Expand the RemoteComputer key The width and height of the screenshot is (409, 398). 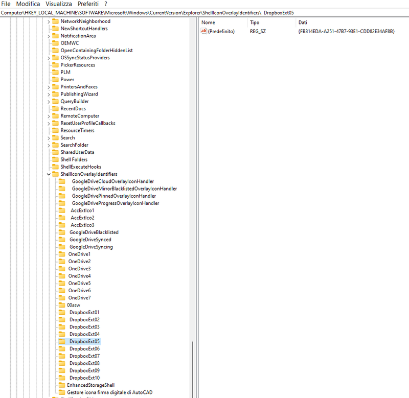tap(48, 115)
